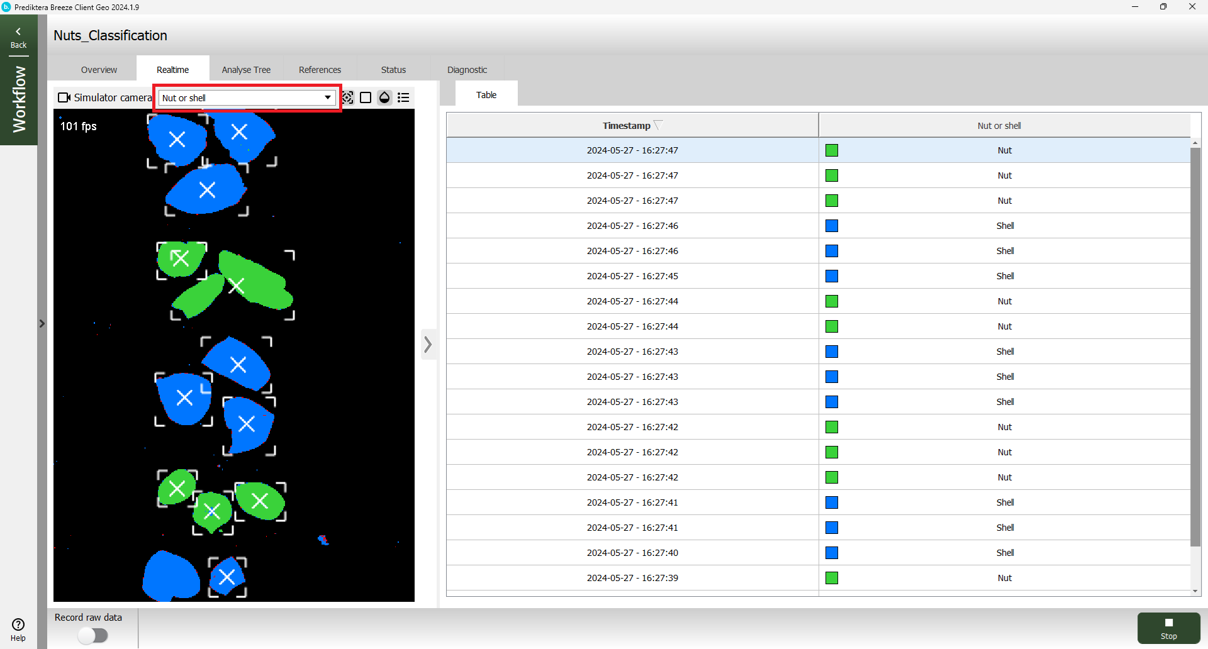
Task: Click the Simulator camera icon
Action: point(64,97)
